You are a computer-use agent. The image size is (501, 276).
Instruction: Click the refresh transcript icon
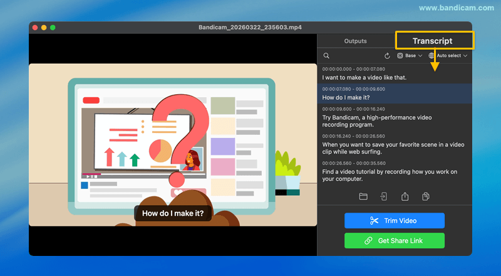tap(387, 56)
